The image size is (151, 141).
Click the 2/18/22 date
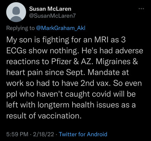[43, 134]
